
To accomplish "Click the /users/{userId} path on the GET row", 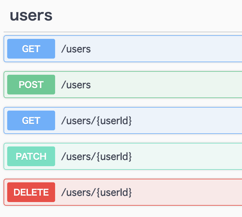I will (x=97, y=120).
